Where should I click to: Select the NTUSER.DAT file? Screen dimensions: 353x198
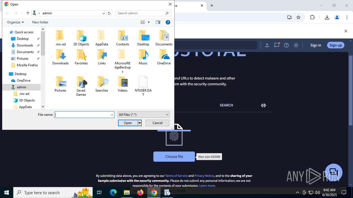(143, 86)
